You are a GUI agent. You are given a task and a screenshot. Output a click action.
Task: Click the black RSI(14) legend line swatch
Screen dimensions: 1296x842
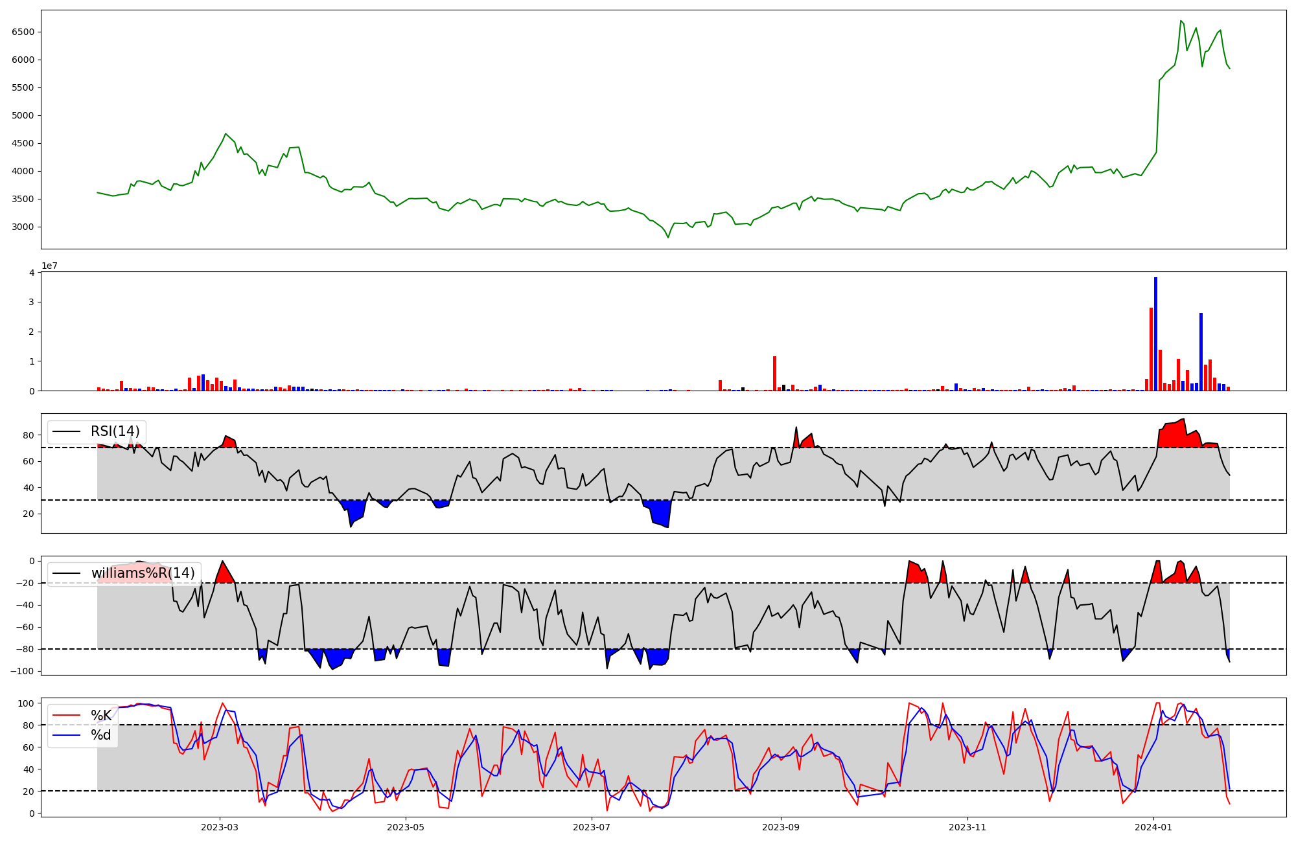click(x=67, y=432)
